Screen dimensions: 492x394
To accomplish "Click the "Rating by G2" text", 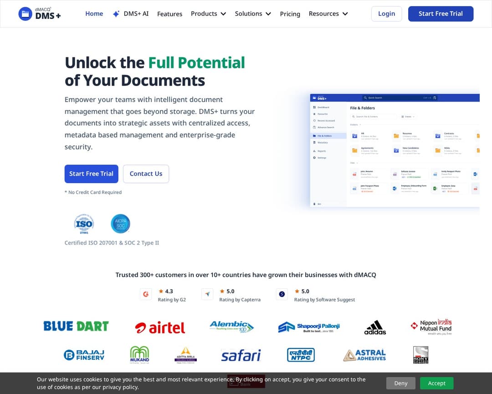I will point(172,300).
